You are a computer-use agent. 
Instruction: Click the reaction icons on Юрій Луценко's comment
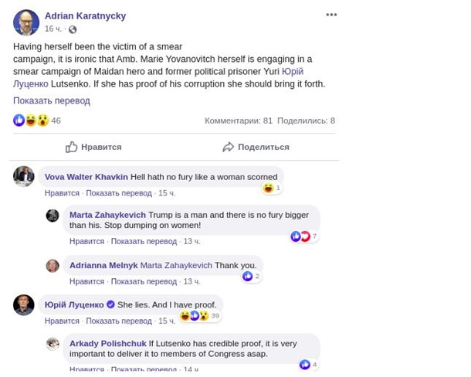click(195, 315)
